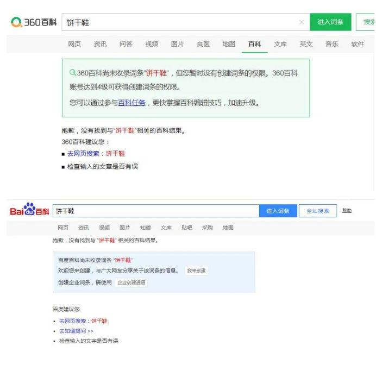Image resolution: width=376 pixels, height=371 pixels.
Task: Go to the 音乐 tab
Action: [x=331, y=44]
